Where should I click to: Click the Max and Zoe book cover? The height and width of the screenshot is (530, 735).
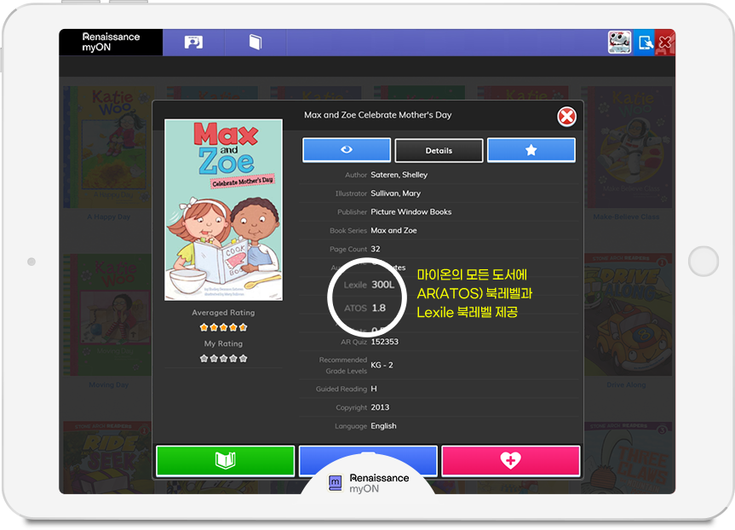(x=224, y=210)
